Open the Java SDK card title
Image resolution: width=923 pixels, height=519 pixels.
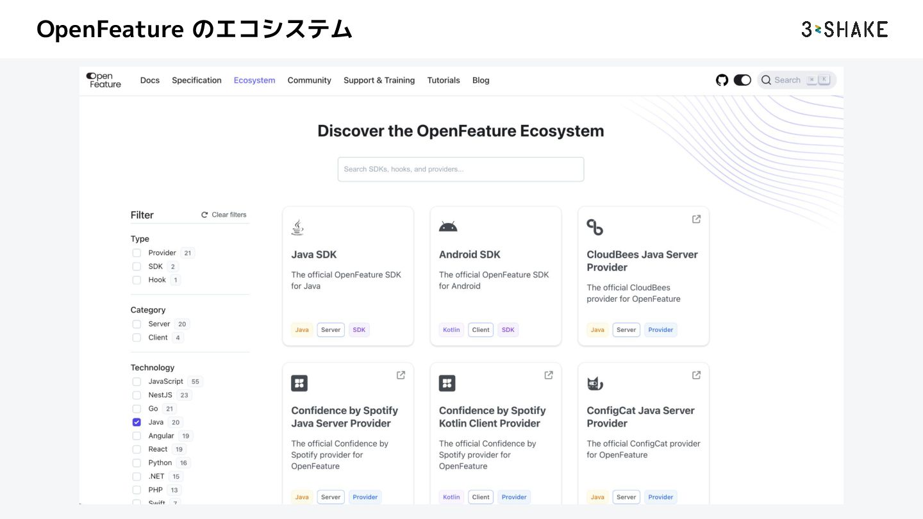point(314,254)
